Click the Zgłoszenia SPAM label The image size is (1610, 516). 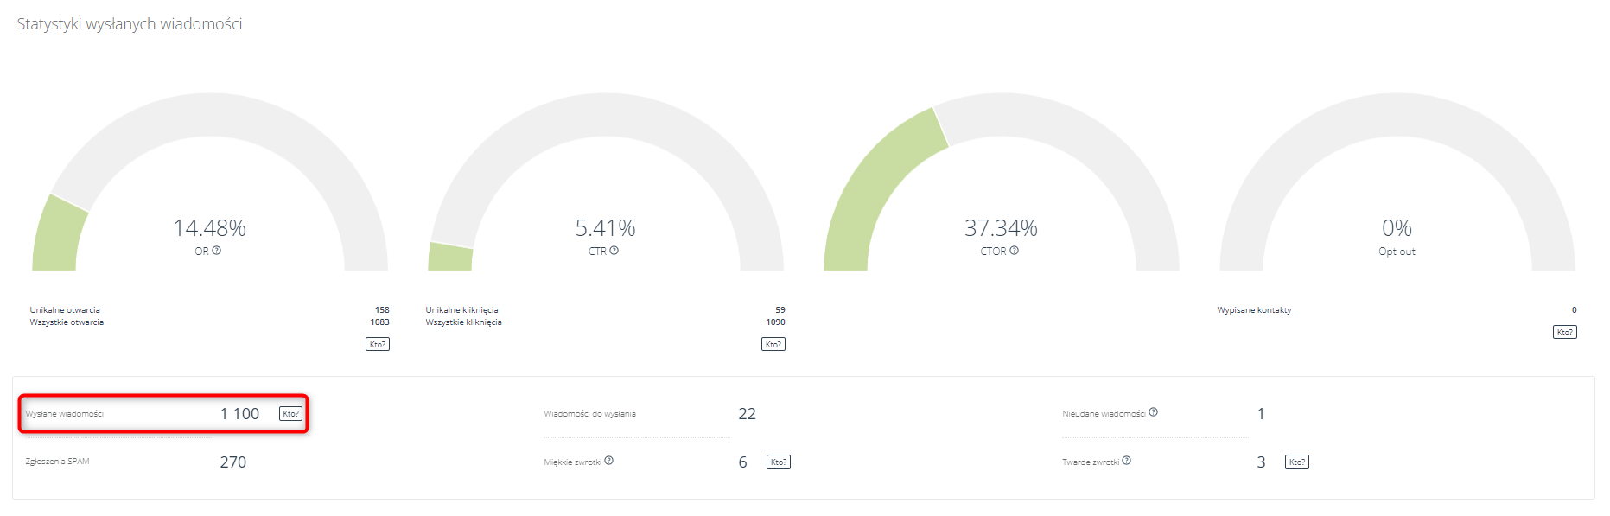(58, 462)
